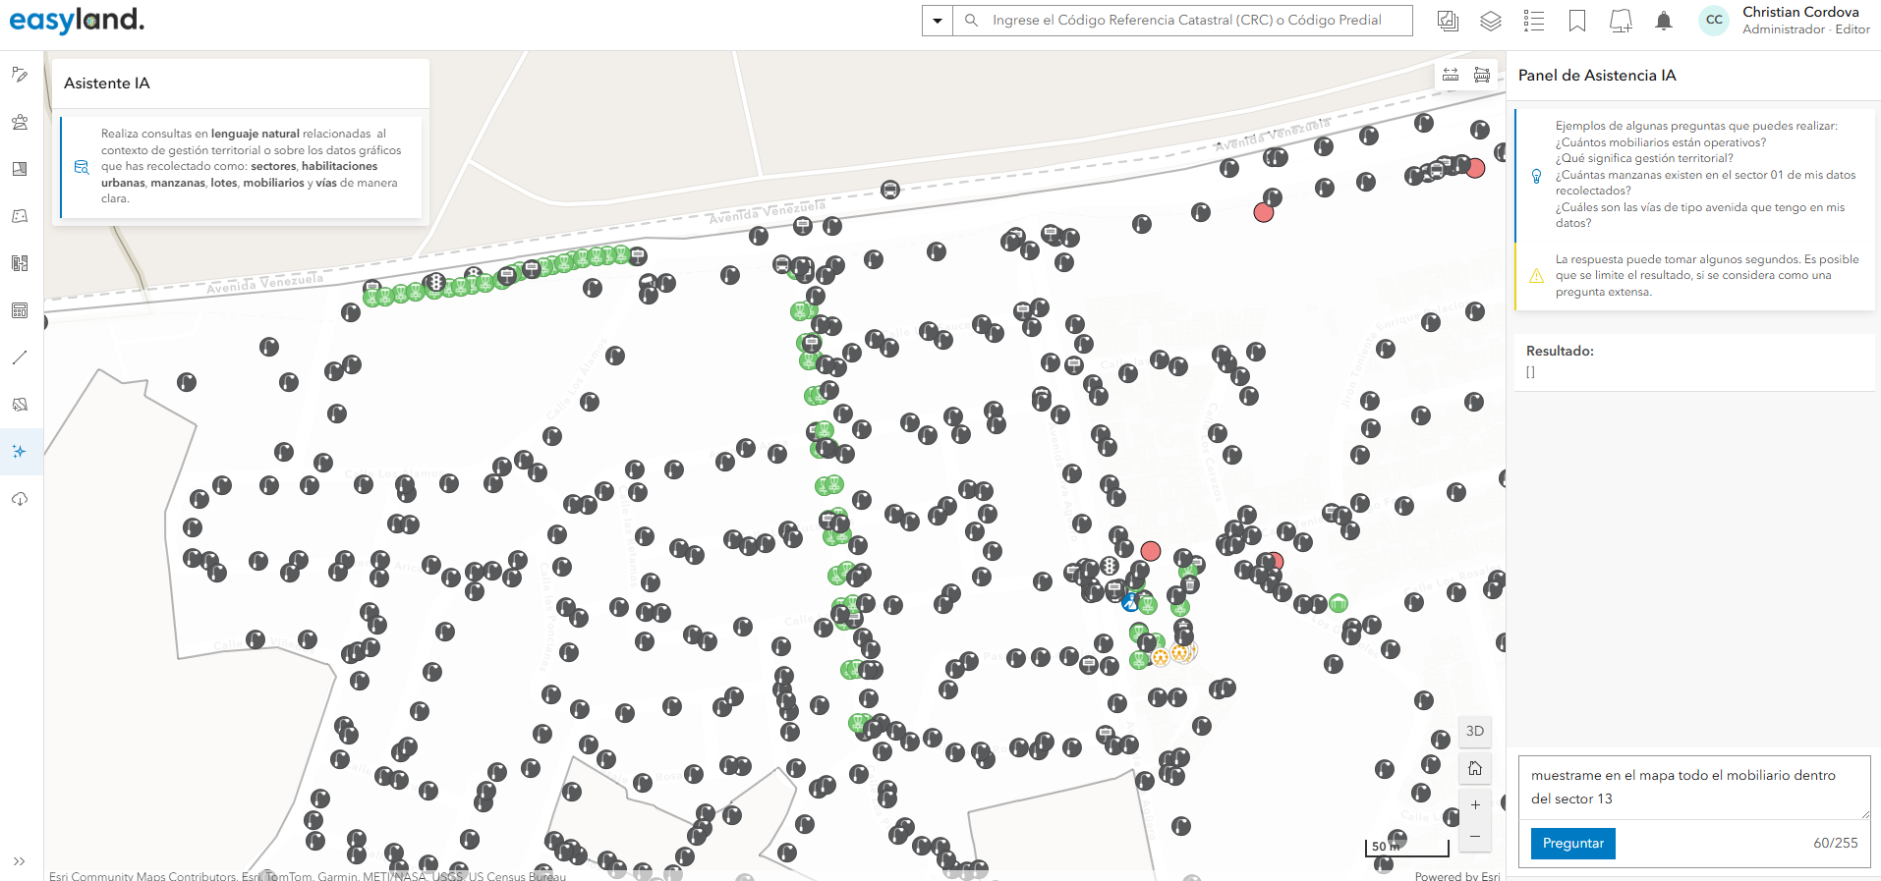Open the bookmarks icon
Screen dimensions: 1881x881
pyautogui.click(x=1577, y=21)
